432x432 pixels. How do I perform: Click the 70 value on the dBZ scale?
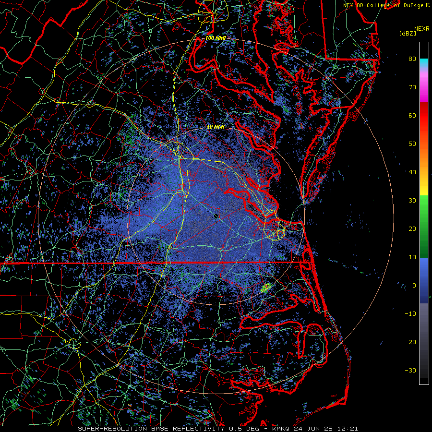pos(412,87)
